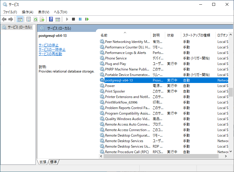Image resolution: width=234 pixels, height=172 pixels.
Task: Click the サービスの停止 link
Action: coord(48,45)
